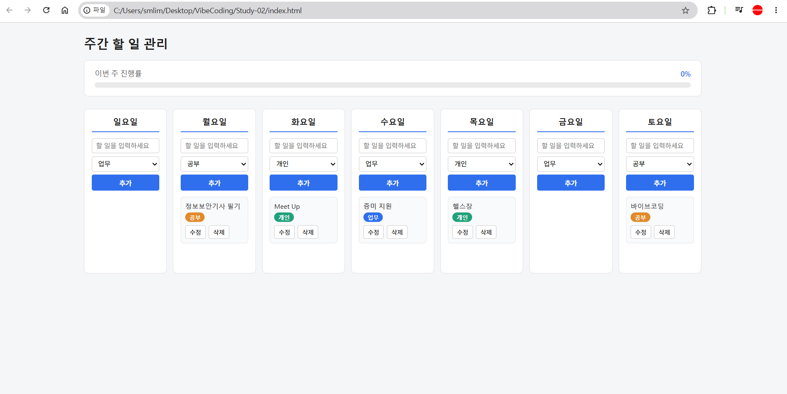Viewport: 787px width, 394px height.
Task: Click 추가 button in 금요일 column
Action: [x=571, y=183]
